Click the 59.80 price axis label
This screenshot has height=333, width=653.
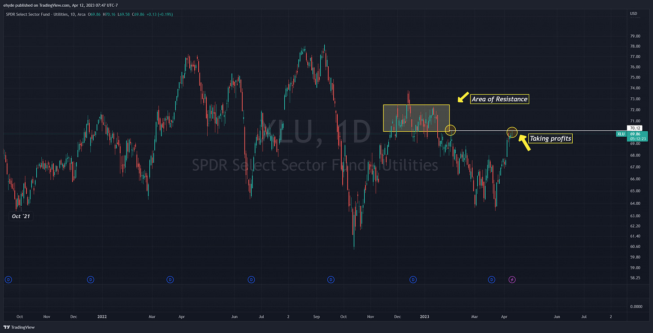(635, 257)
